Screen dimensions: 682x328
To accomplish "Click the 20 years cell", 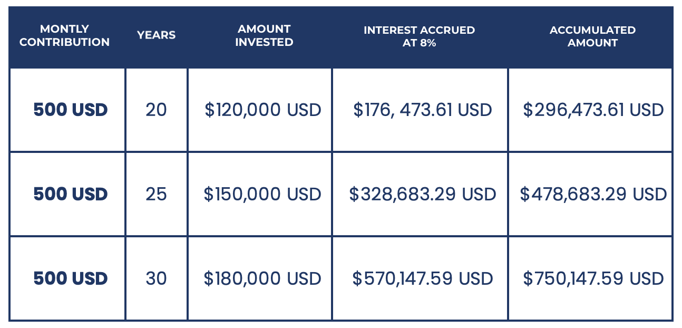I will [x=156, y=110].
